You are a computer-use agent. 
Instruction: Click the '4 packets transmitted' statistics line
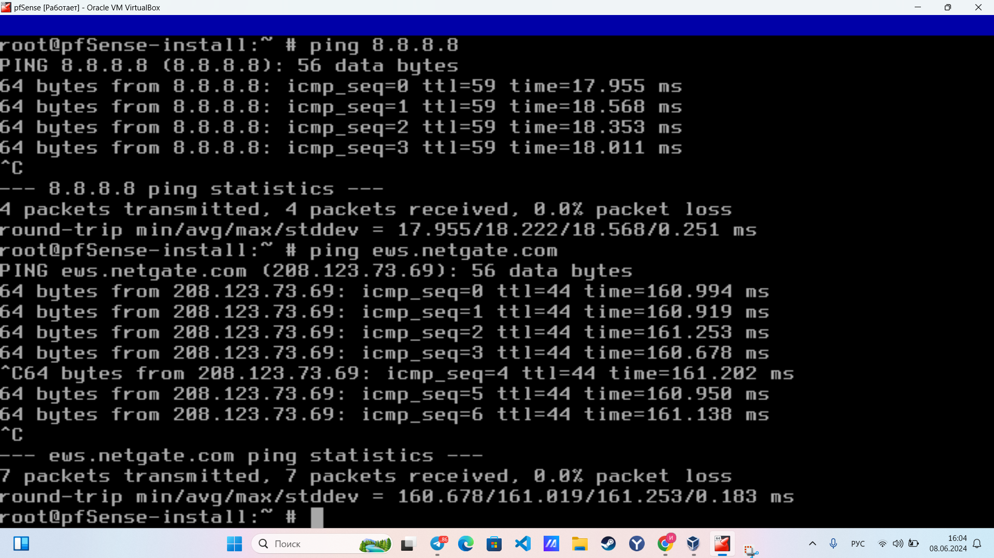coord(366,210)
